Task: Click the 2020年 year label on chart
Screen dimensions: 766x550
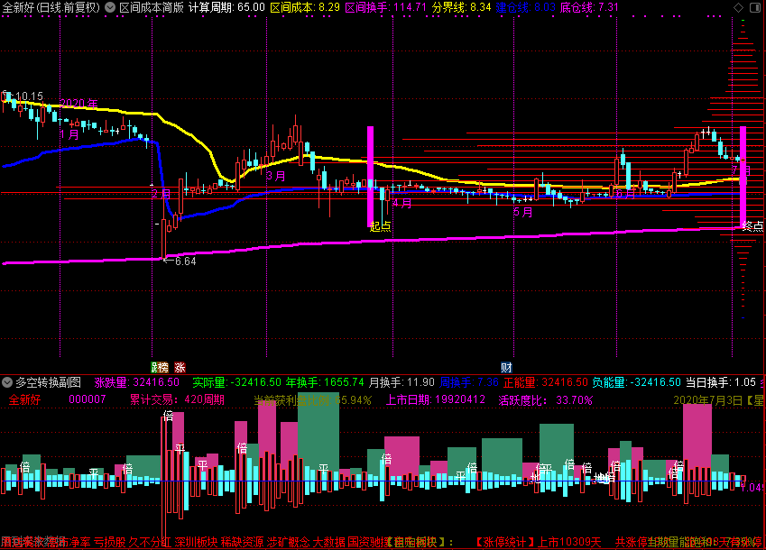Action: click(x=78, y=104)
